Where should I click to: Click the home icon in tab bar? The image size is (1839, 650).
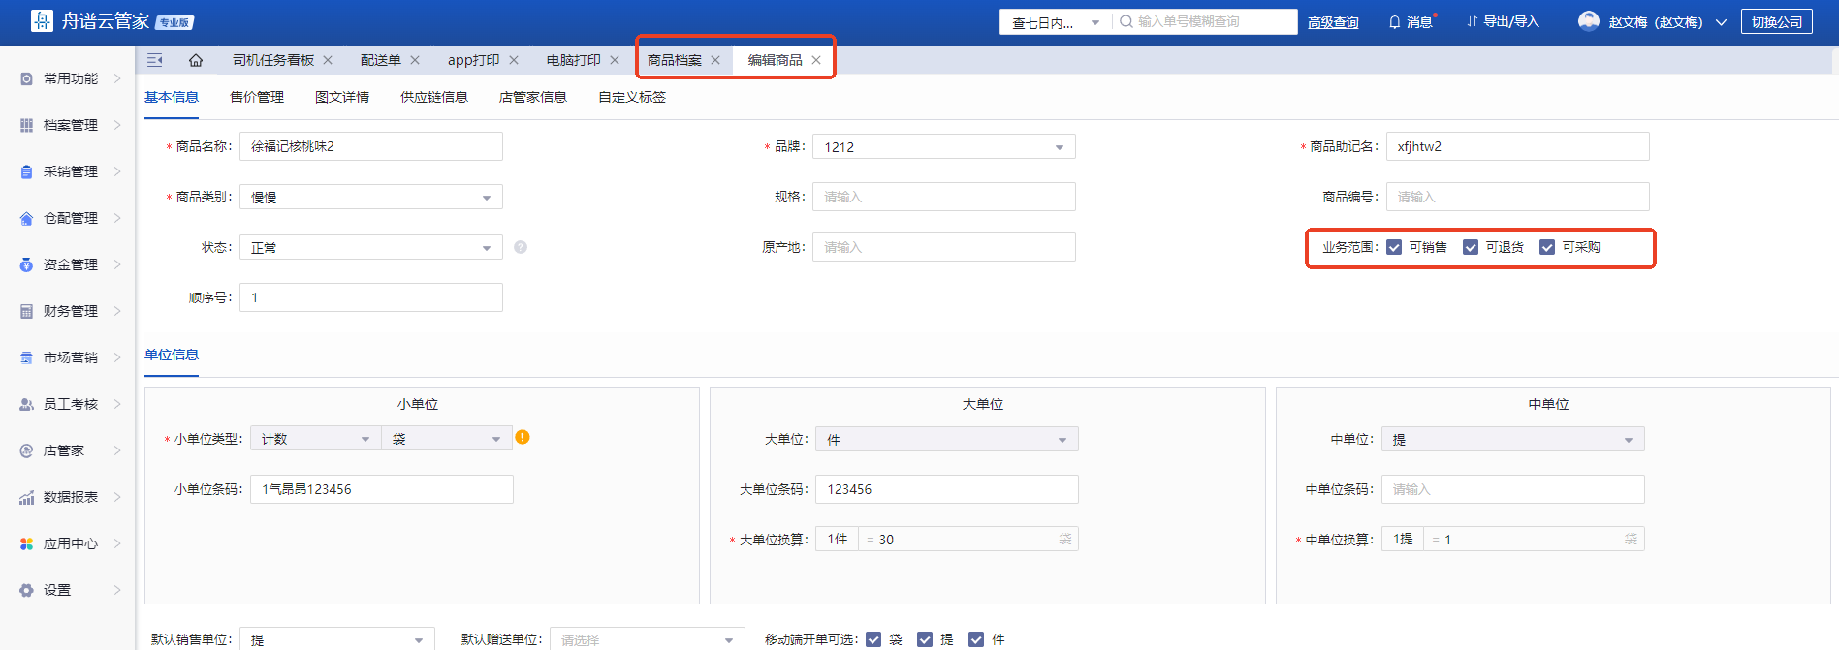(196, 60)
